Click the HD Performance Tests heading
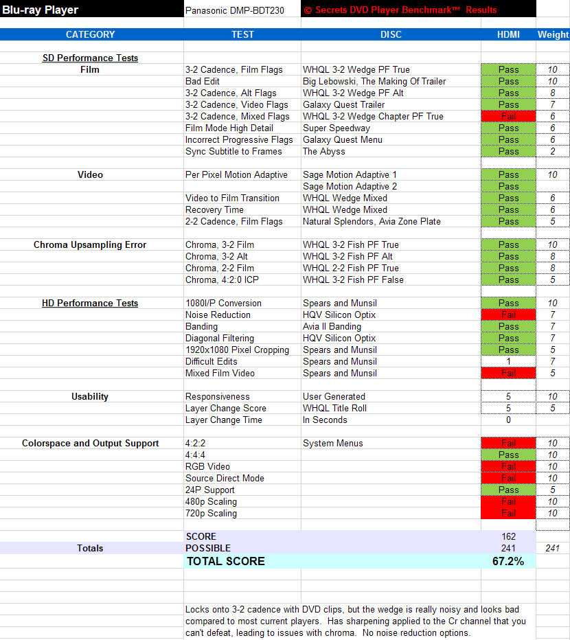The height and width of the screenshot is (640, 570). click(90, 304)
